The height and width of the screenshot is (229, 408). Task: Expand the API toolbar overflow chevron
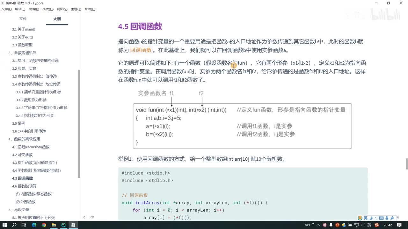tap(313, 224)
